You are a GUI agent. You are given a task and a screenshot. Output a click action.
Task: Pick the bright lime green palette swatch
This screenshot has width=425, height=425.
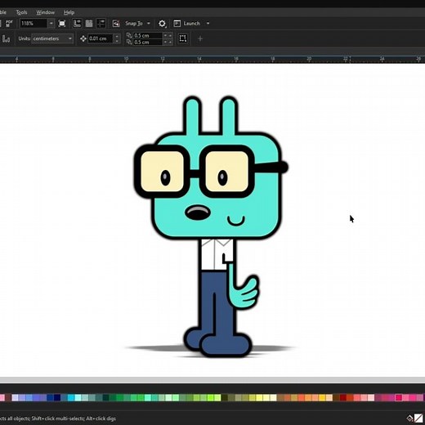[210, 397]
